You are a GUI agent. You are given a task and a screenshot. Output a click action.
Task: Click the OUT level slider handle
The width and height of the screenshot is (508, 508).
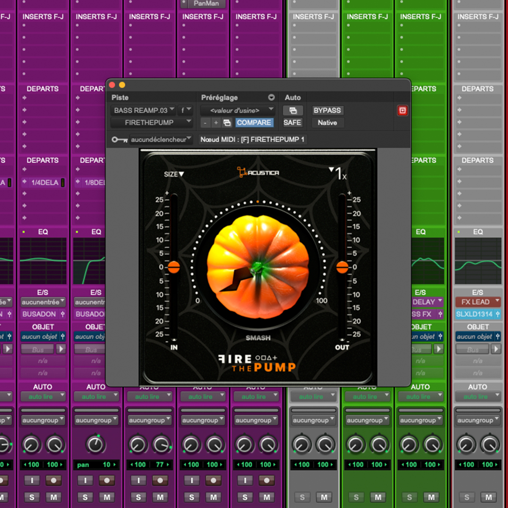click(342, 267)
